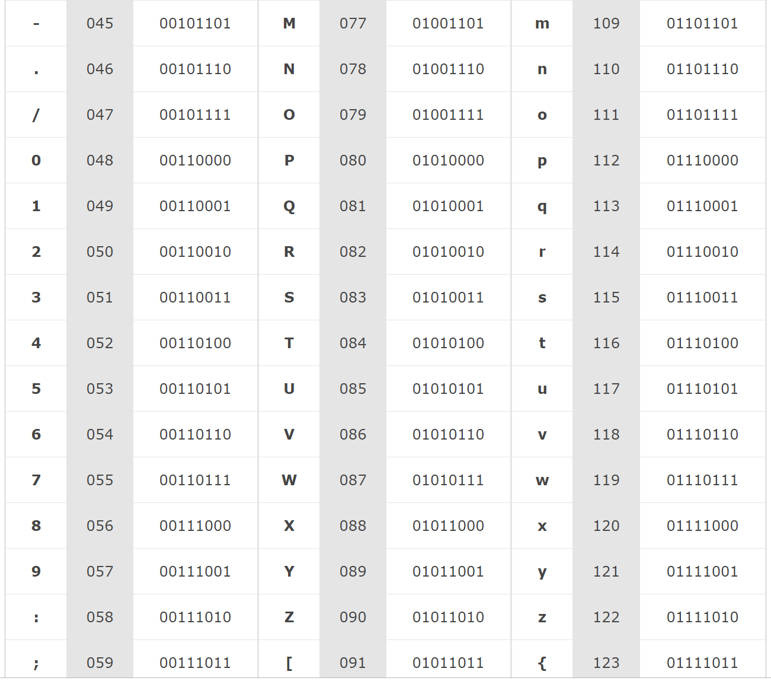Click the left square bracket character cell
This screenshot has height=681, width=771.
(x=289, y=663)
